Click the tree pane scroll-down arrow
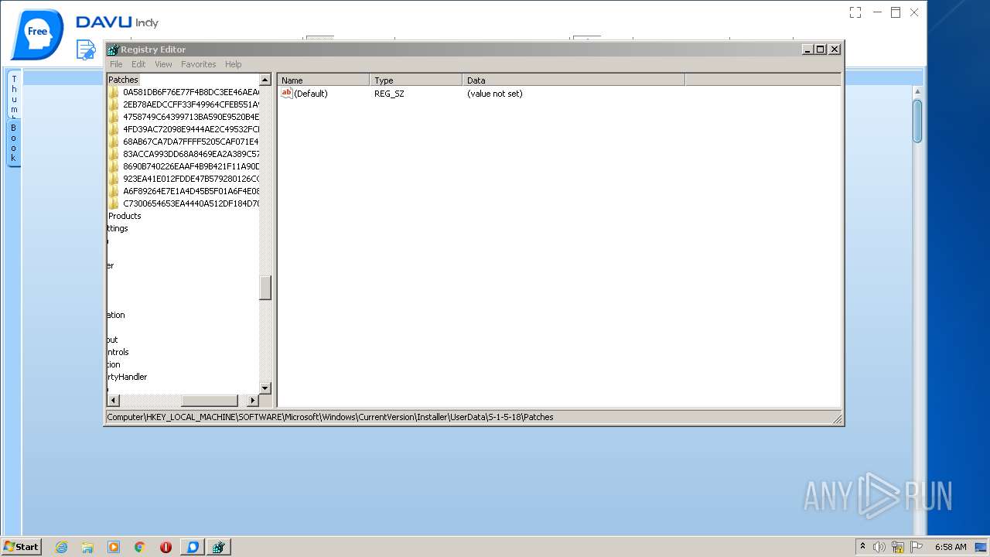This screenshot has width=990, height=557. point(265,388)
